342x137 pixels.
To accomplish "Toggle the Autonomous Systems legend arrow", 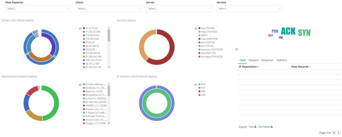I will pos(80,85).
